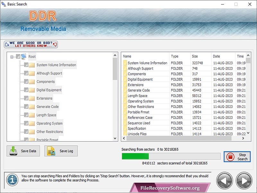Click folder icon of Components list row
The height and width of the screenshot is (193, 257).
(x=125, y=74)
